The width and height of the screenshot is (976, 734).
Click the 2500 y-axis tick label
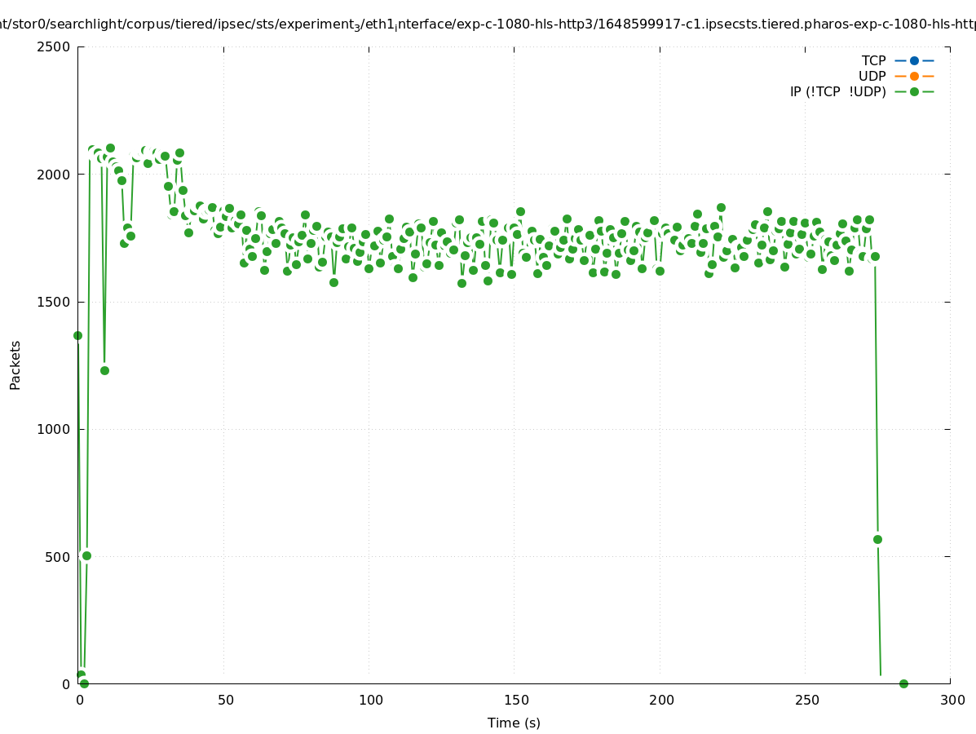click(x=55, y=46)
